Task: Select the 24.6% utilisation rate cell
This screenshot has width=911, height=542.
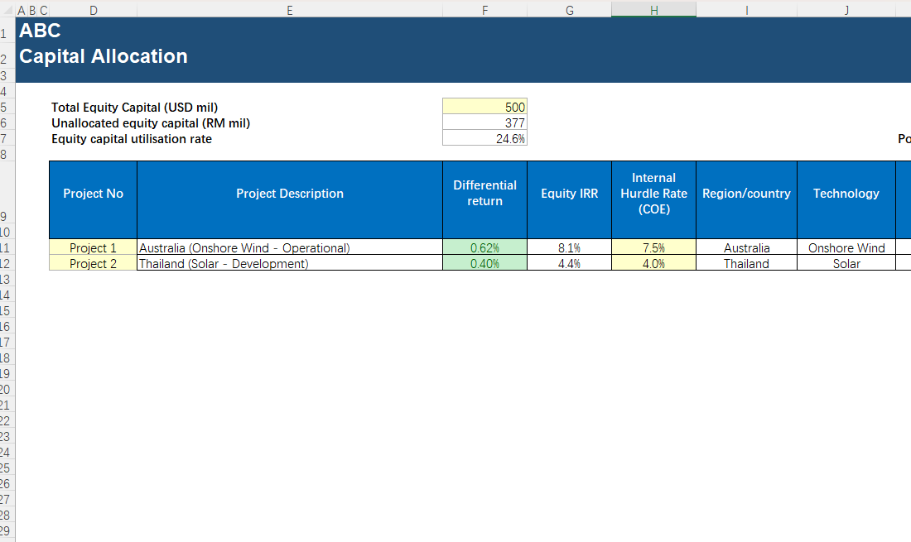Action: coord(484,139)
